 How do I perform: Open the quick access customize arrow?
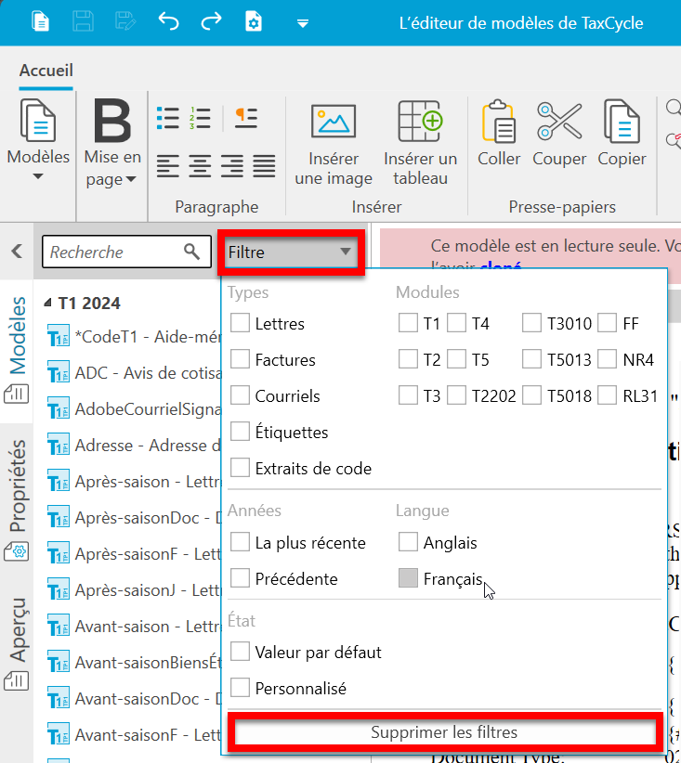303,23
